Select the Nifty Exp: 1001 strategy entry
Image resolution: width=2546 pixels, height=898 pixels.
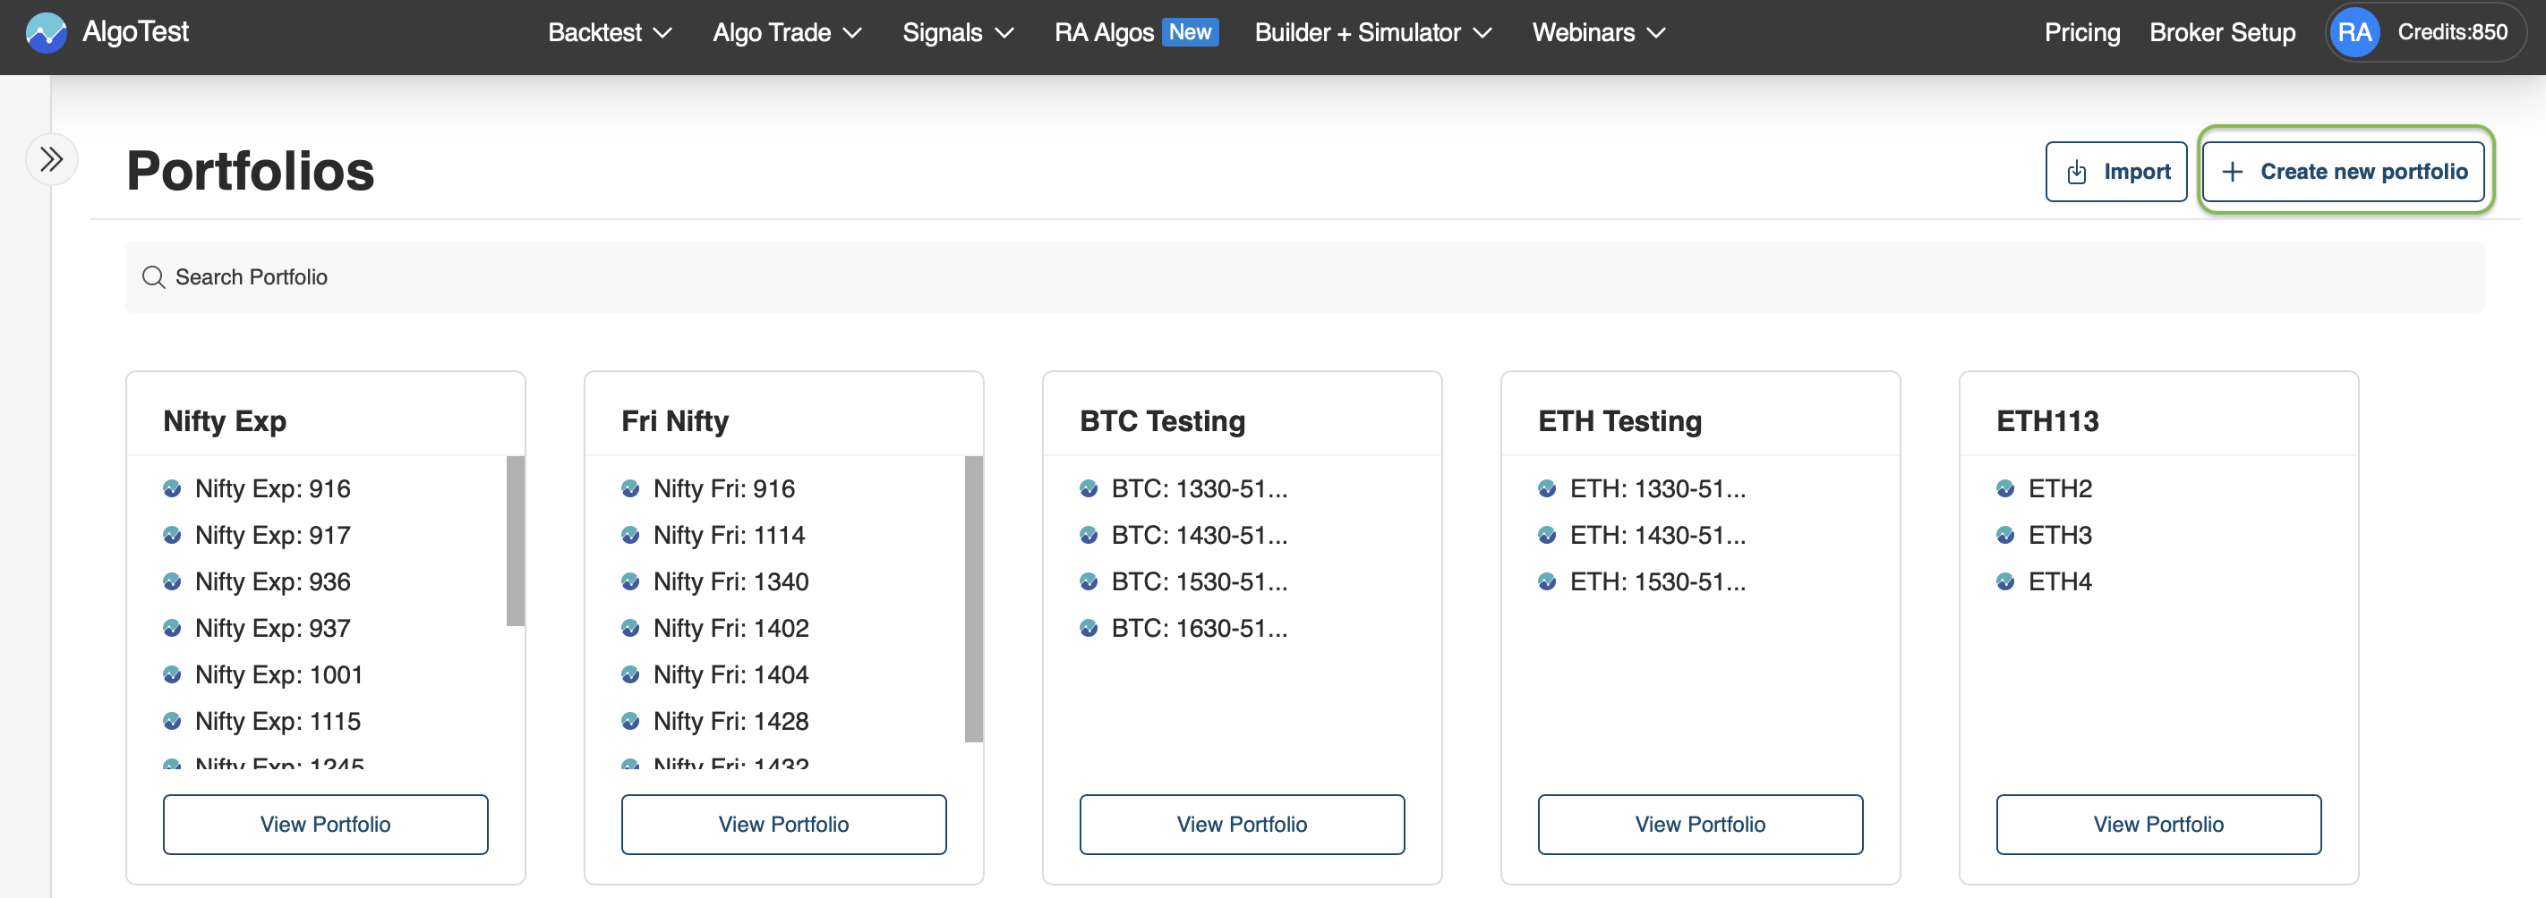tap(278, 673)
